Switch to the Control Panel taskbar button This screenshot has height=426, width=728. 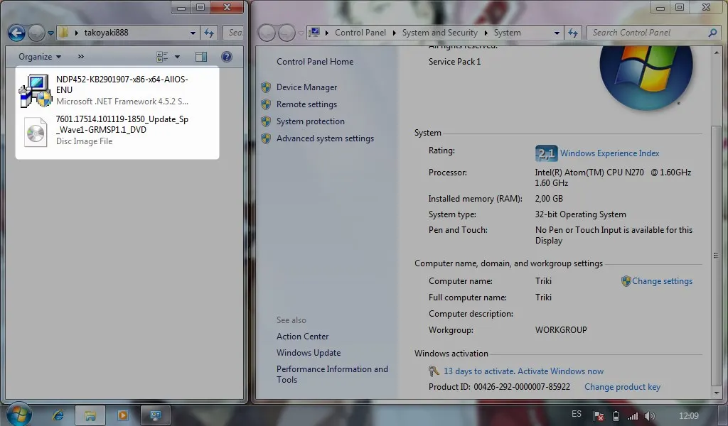[x=156, y=415]
